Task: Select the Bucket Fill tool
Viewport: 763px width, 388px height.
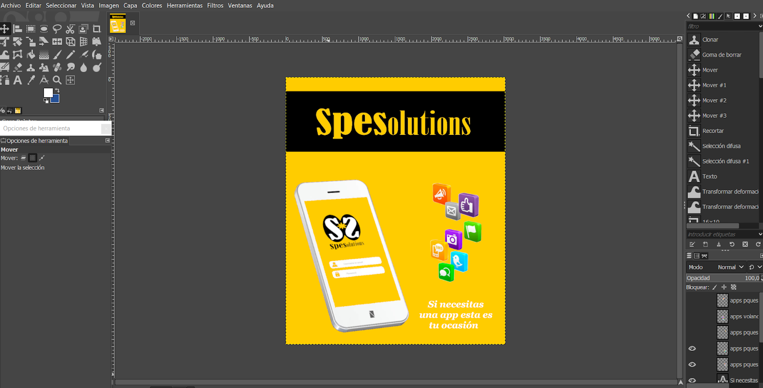Action: point(31,54)
